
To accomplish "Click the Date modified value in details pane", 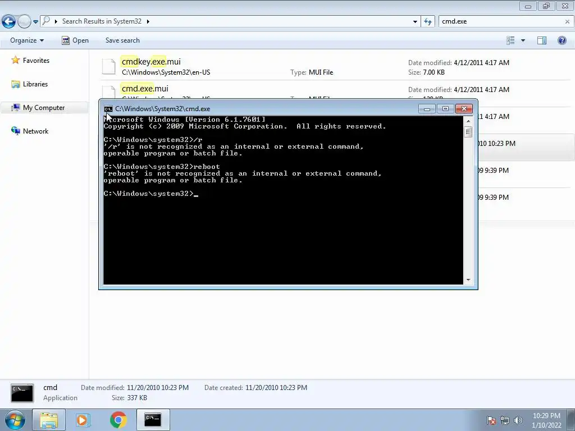I will [158, 387].
